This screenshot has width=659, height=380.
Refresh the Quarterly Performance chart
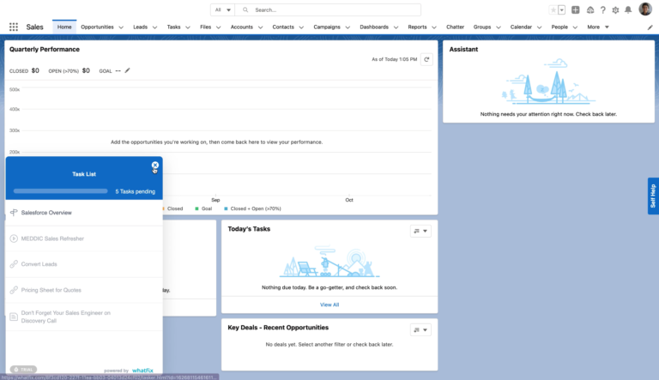point(426,59)
